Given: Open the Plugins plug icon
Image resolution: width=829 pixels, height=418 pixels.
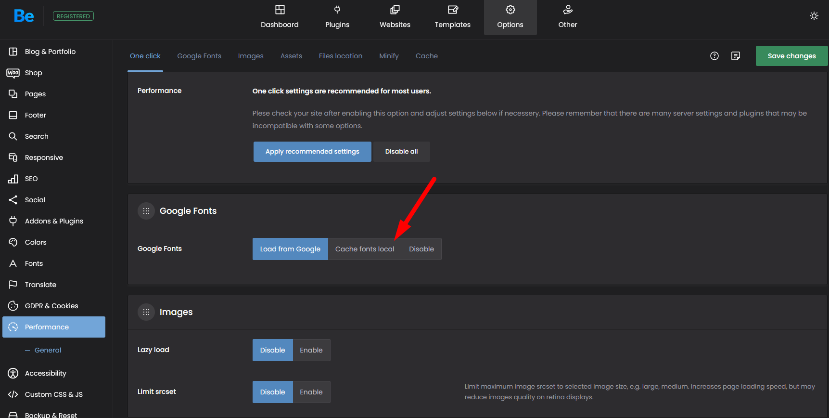Looking at the screenshot, I should (x=337, y=10).
